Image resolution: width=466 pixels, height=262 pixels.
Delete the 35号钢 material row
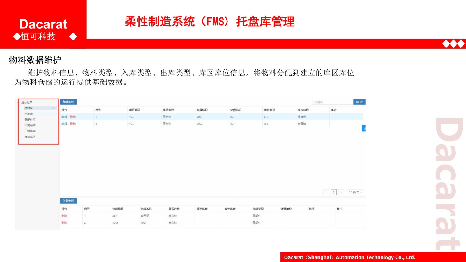point(64,216)
